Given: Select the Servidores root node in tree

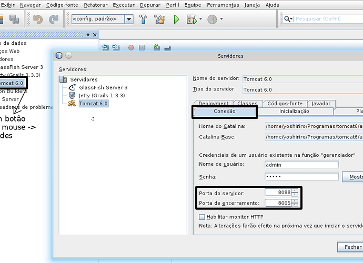Looking at the screenshot, I should click(x=84, y=79).
